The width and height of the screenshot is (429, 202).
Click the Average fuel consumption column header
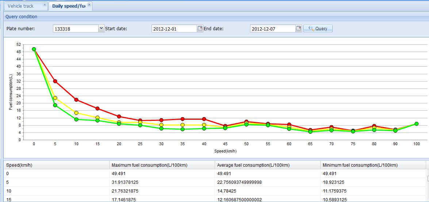[x=268, y=165]
